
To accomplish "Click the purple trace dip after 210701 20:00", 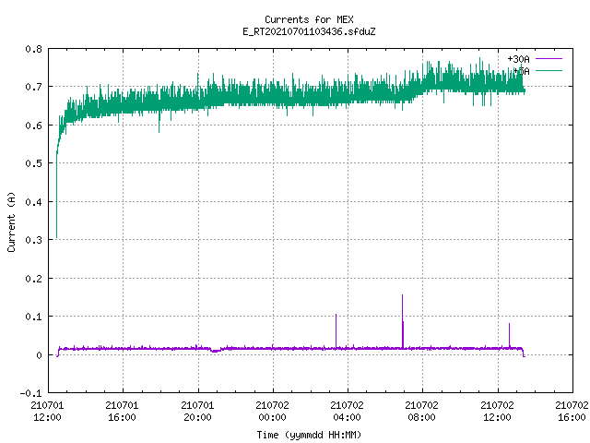I will pos(216,351).
